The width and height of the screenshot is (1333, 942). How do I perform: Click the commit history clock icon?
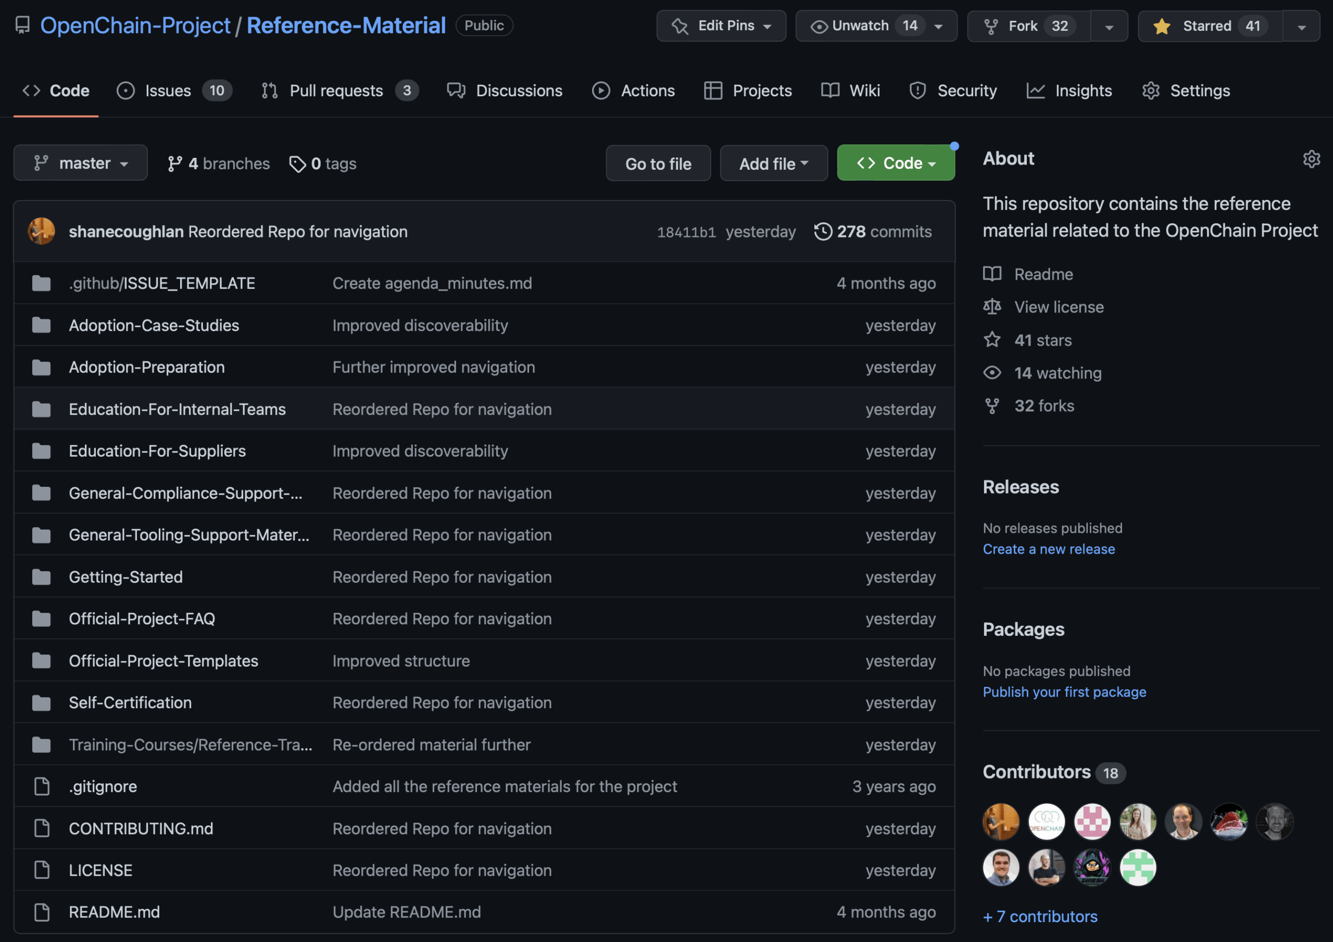coord(823,231)
